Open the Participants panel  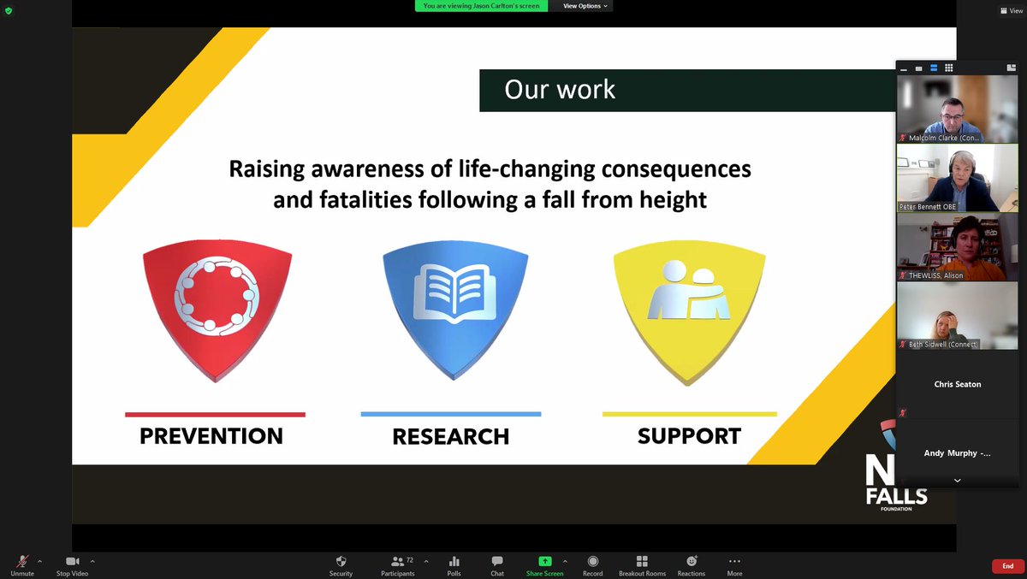tap(398, 565)
